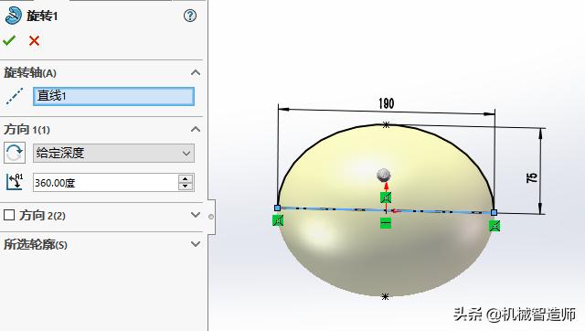Collapse the 方向 1(1) section
Screen dimensions: 585x331
click(196, 129)
